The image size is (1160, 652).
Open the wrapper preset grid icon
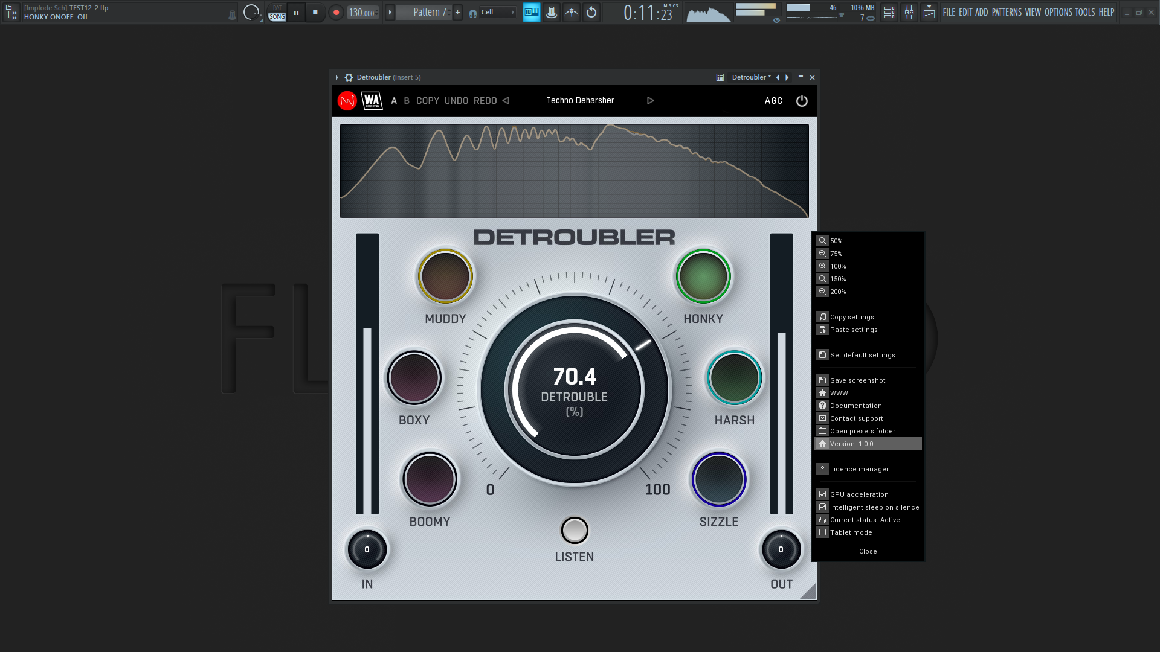(x=720, y=77)
